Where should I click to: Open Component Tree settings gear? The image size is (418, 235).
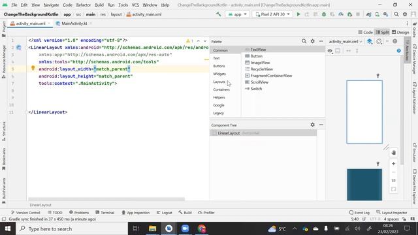(312, 125)
